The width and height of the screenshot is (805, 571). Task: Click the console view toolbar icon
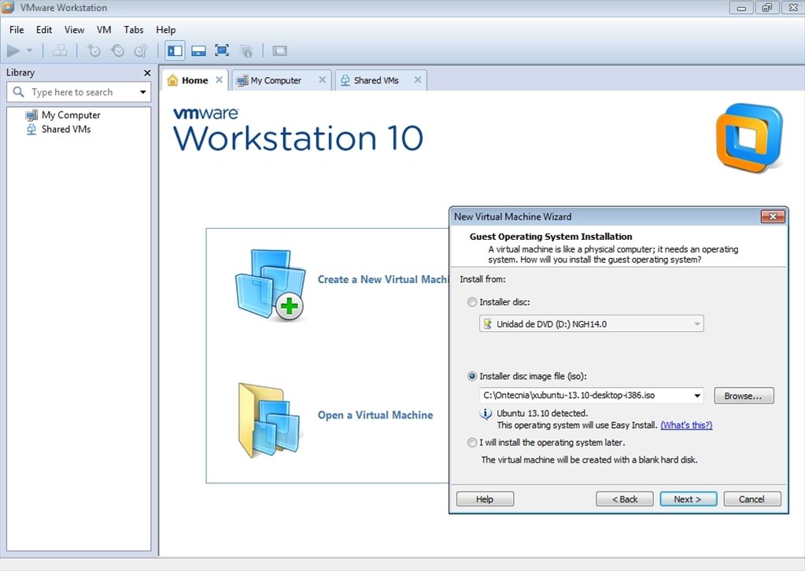pos(280,50)
